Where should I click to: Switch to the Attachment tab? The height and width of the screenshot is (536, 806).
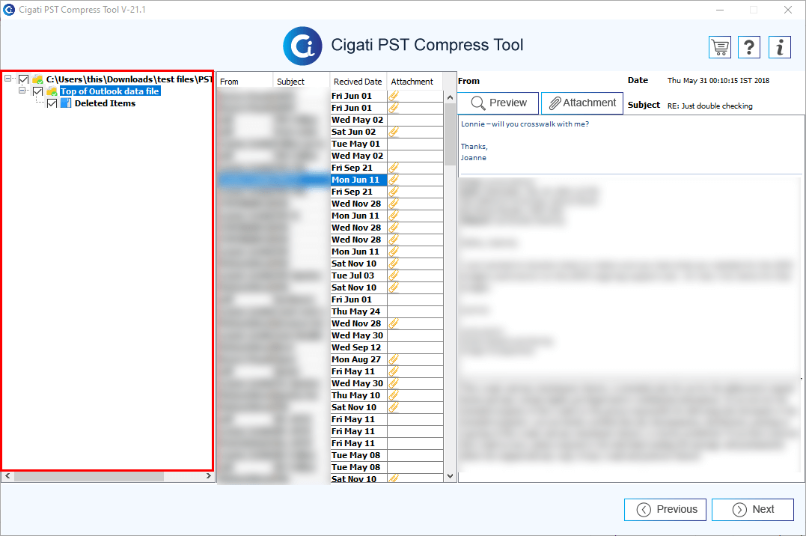(582, 103)
